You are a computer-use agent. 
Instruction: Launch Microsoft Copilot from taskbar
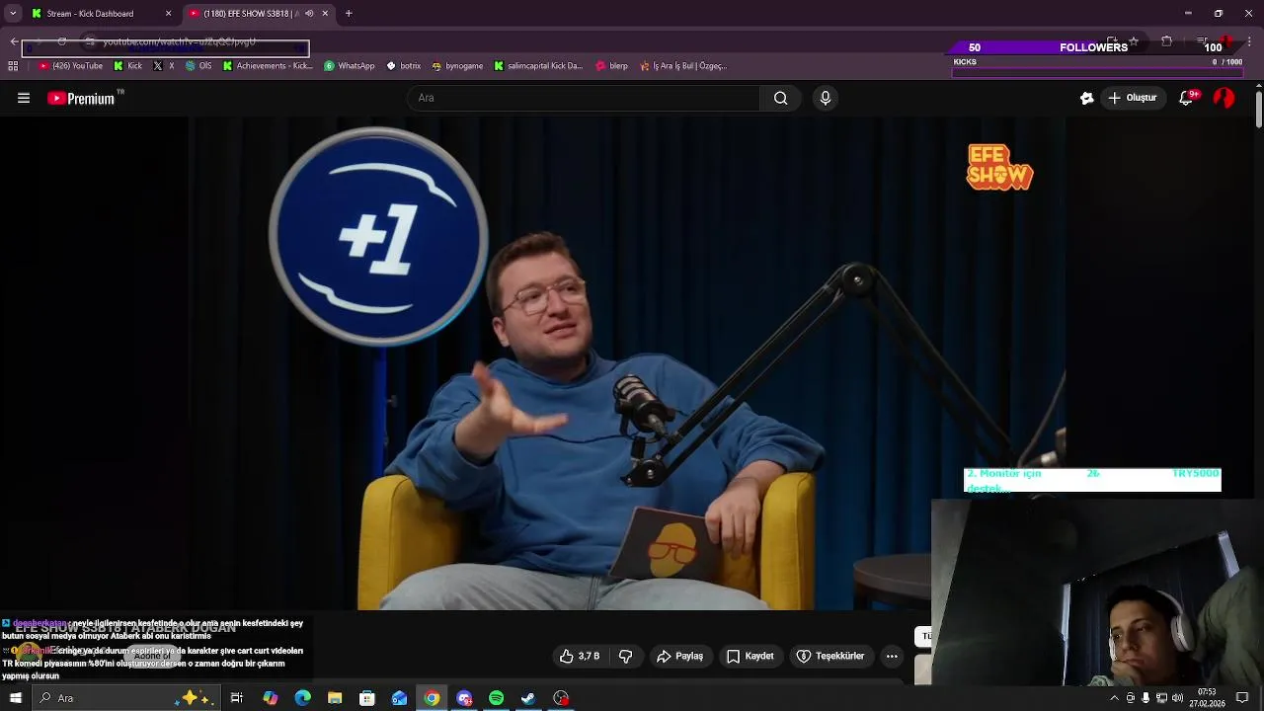click(x=270, y=698)
